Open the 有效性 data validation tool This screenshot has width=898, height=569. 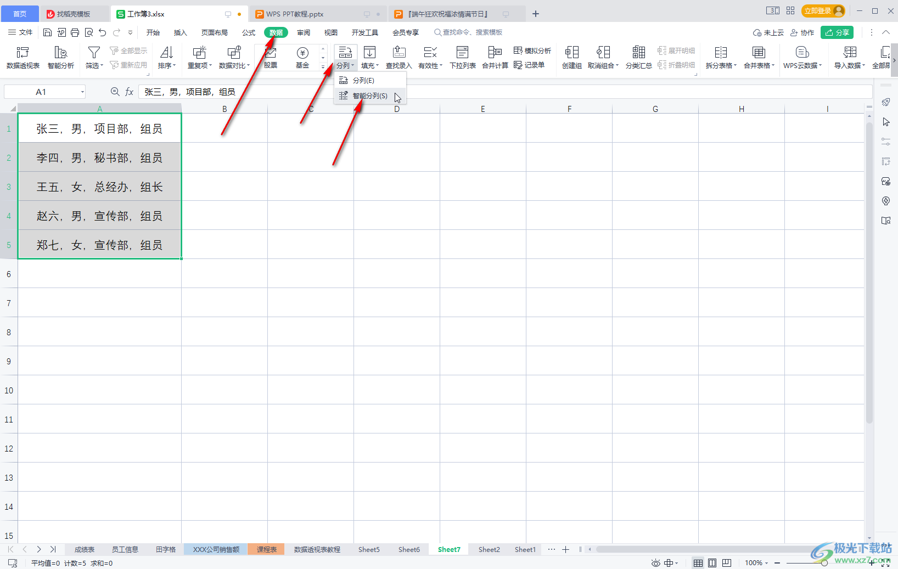tap(430, 58)
